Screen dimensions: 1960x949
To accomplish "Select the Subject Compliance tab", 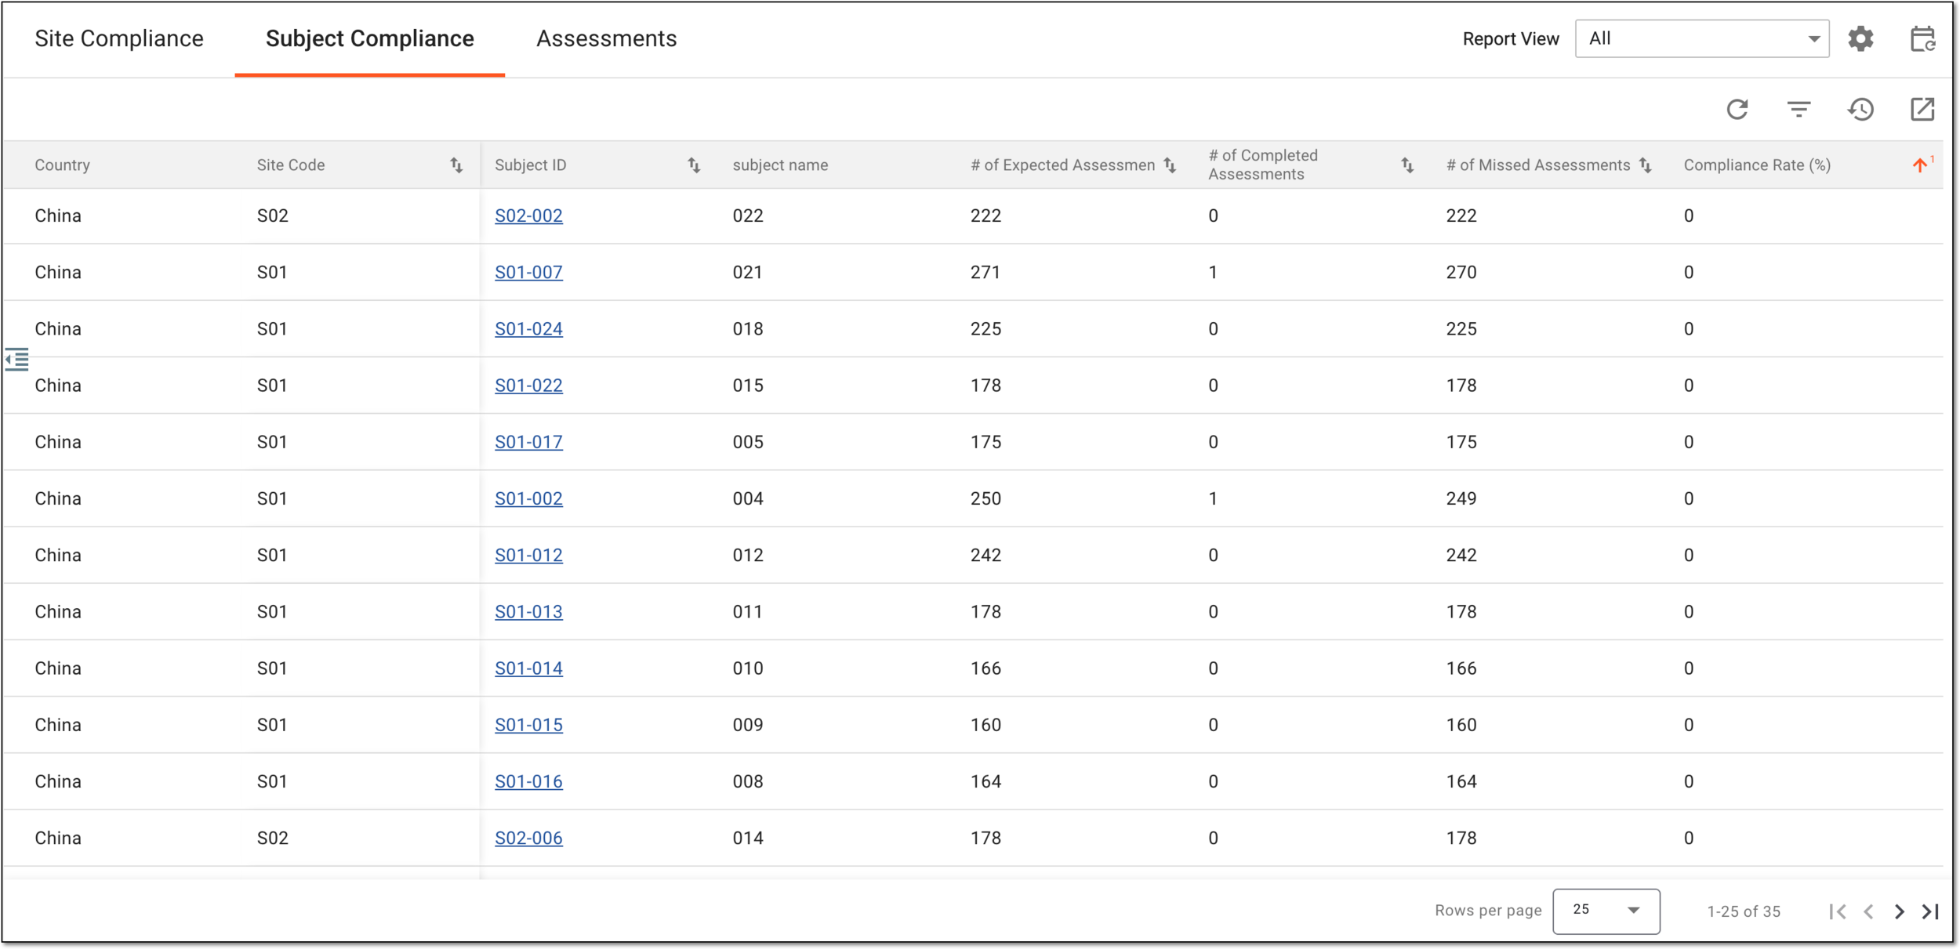I will point(370,38).
